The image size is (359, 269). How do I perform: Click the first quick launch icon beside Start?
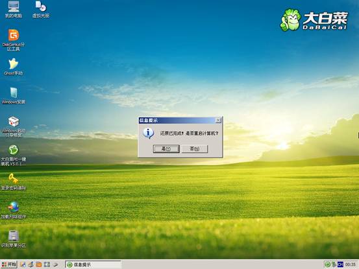click(x=23, y=264)
